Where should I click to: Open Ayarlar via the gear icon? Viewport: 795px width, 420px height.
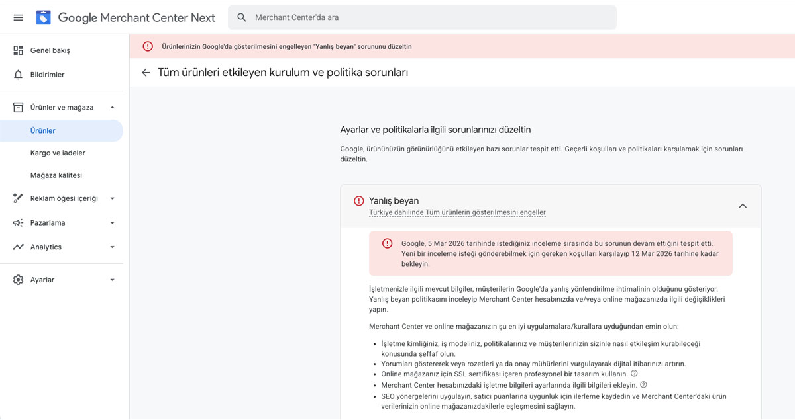coord(19,279)
